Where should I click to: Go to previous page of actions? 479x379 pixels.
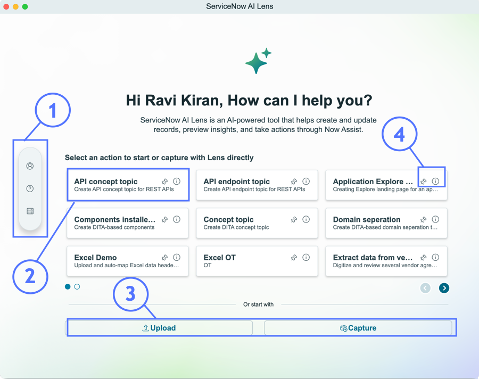point(425,288)
